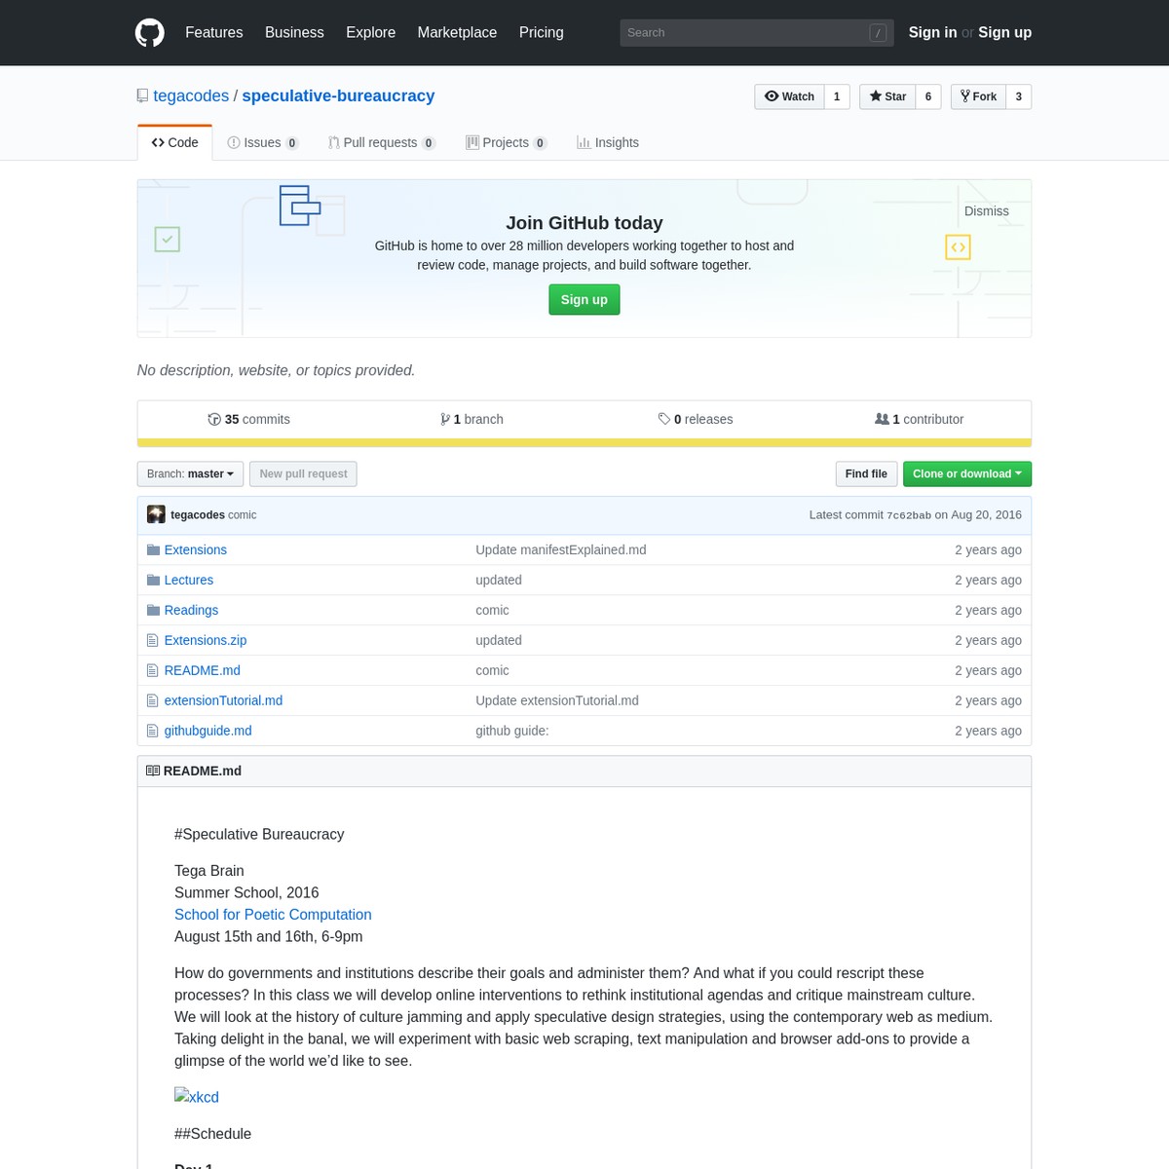Open commit 'Update manifestExplained.md'
The height and width of the screenshot is (1169, 1169).
pos(561,549)
